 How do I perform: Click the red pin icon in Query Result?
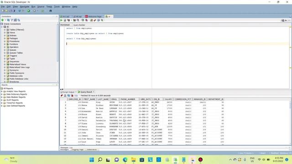(x=62, y=96)
